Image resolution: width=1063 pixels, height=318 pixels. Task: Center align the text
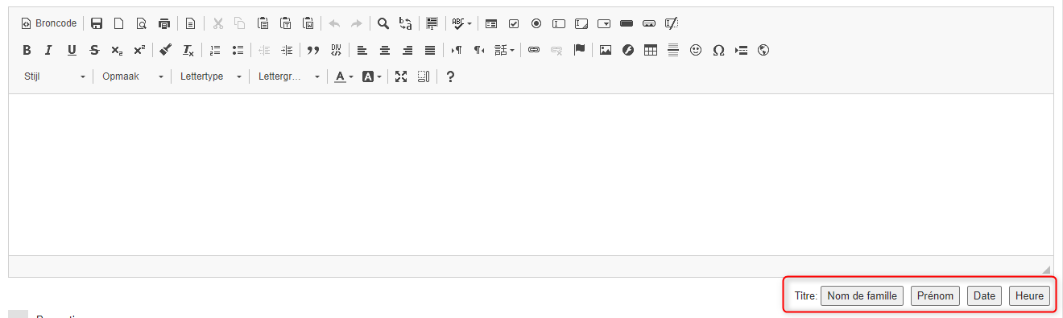385,50
